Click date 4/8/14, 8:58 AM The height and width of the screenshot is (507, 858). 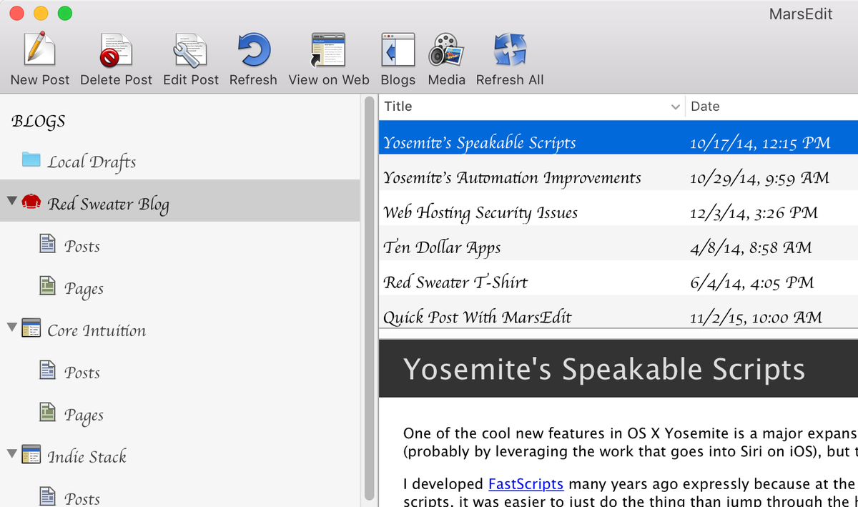point(751,248)
